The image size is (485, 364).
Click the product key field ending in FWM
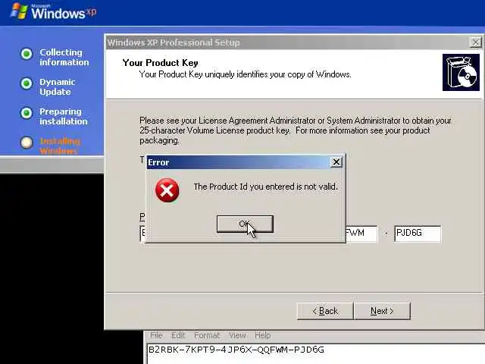click(x=361, y=234)
